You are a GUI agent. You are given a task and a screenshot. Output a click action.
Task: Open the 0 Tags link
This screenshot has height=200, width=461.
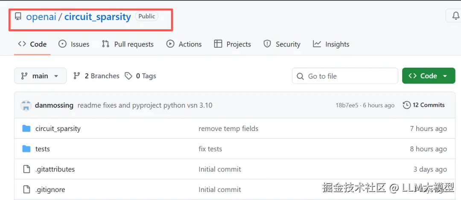tap(140, 76)
